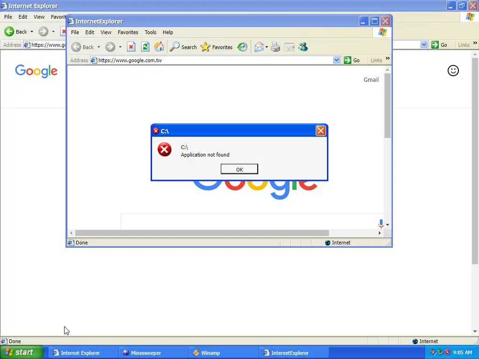Click vertical scrollbar of background Internet Explorer window
479x359 pixels.
475,161
